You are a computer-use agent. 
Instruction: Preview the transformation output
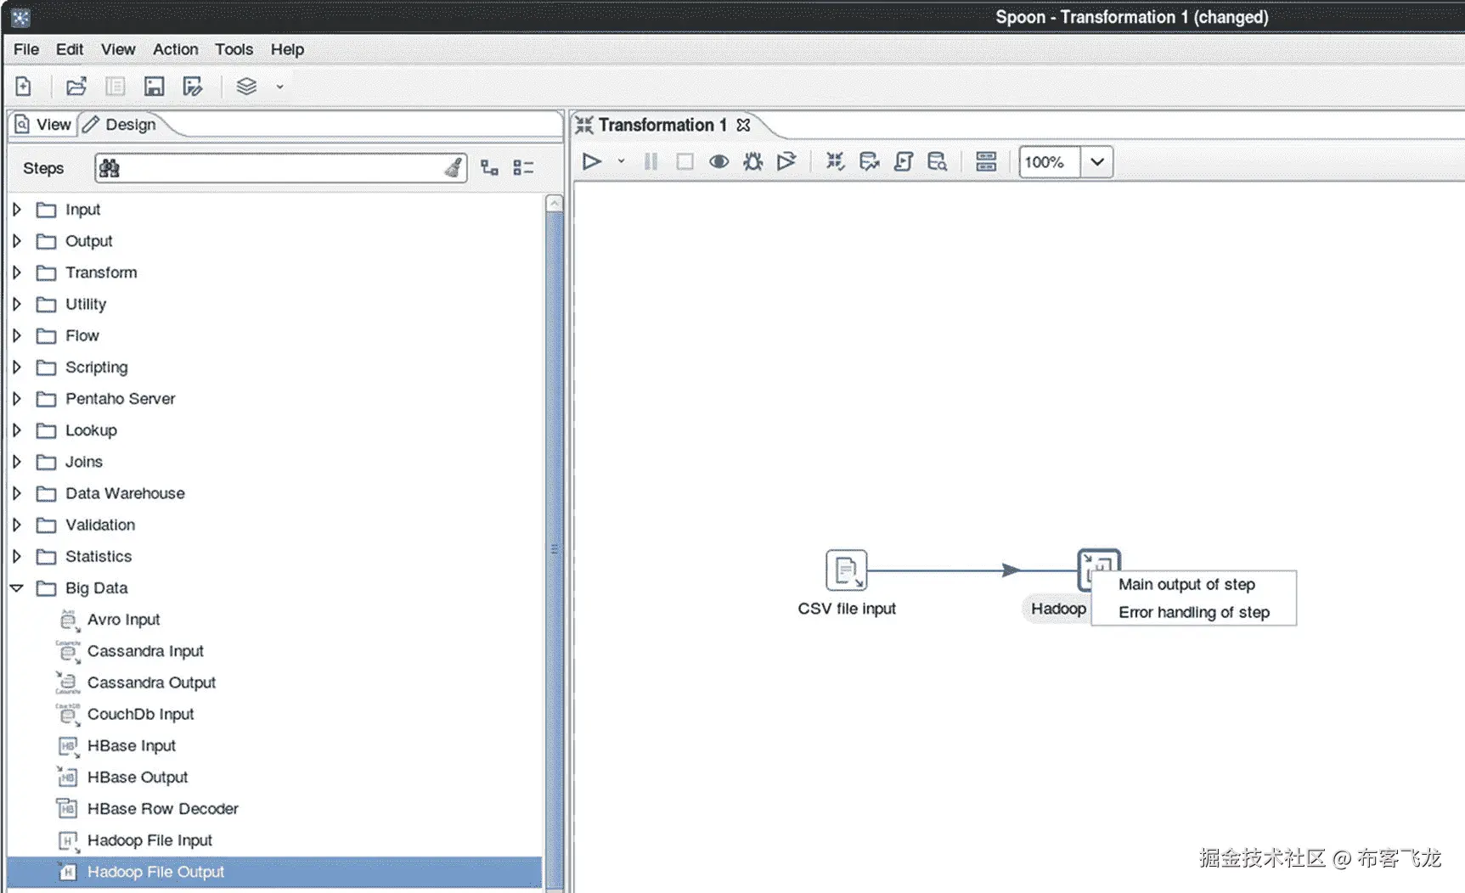tap(718, 161)
